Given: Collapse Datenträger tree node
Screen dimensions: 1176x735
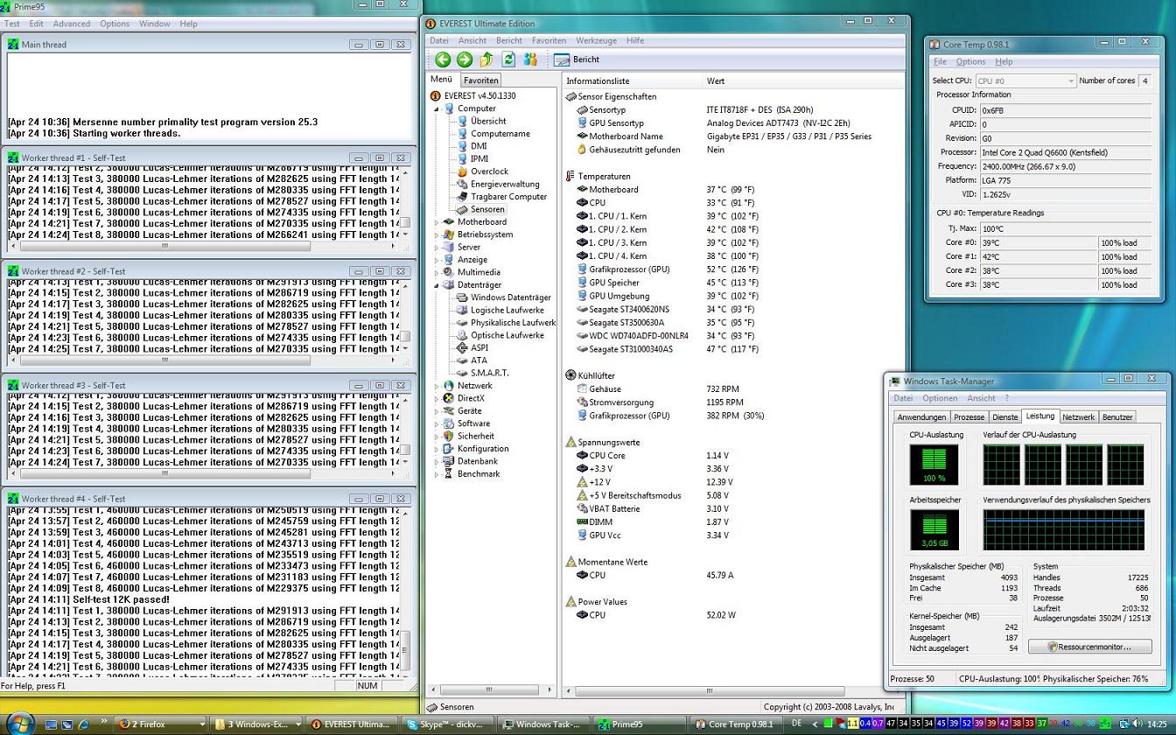Looking at the screenshot, I should [x=437, y=285].
